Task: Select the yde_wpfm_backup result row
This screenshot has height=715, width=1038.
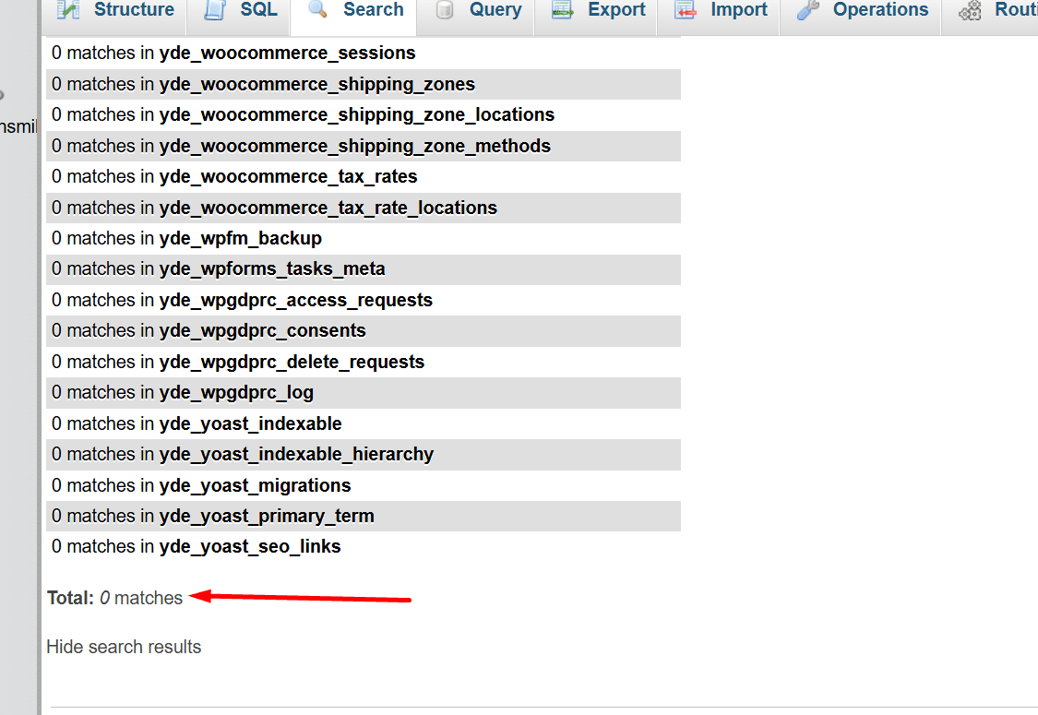Action: (364, 238)
